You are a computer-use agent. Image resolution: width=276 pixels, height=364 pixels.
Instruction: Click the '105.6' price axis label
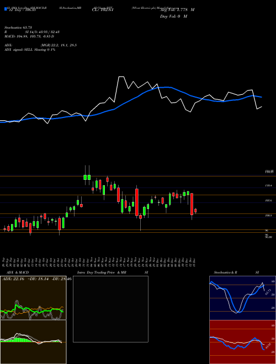269,201
